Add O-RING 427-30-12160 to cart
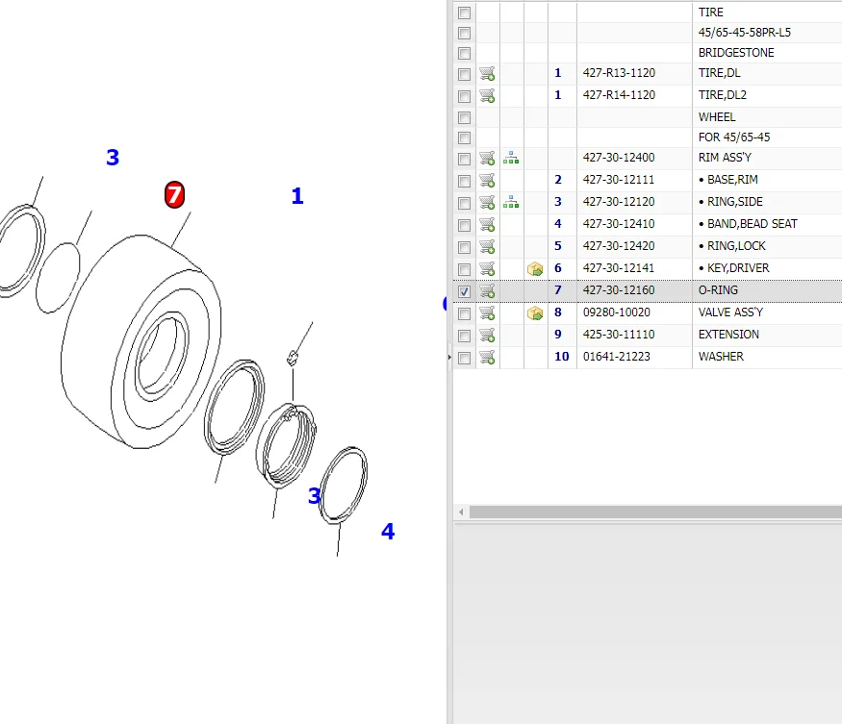The width and height of the screenshot is (842, 724). pos(487,291)
